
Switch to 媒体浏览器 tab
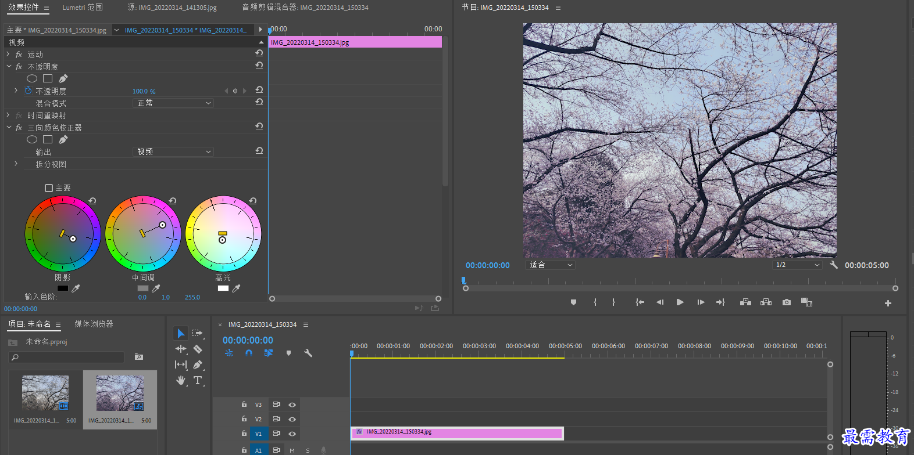click(x=94, y=324)
